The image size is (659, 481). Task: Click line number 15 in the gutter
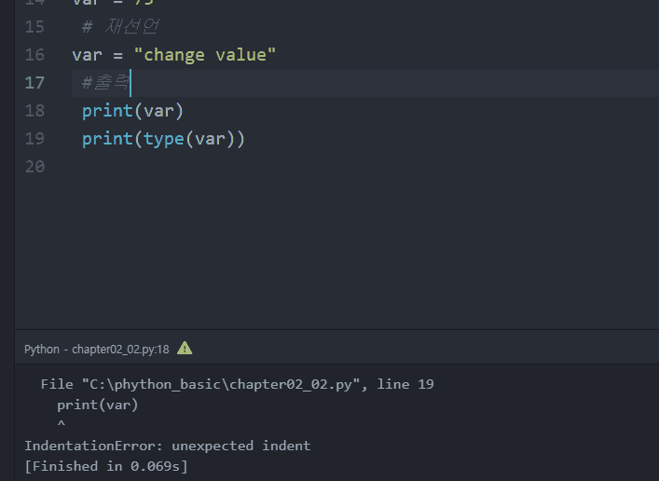34,26
